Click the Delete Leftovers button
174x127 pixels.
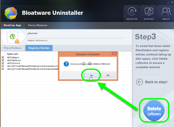point(154,111)
